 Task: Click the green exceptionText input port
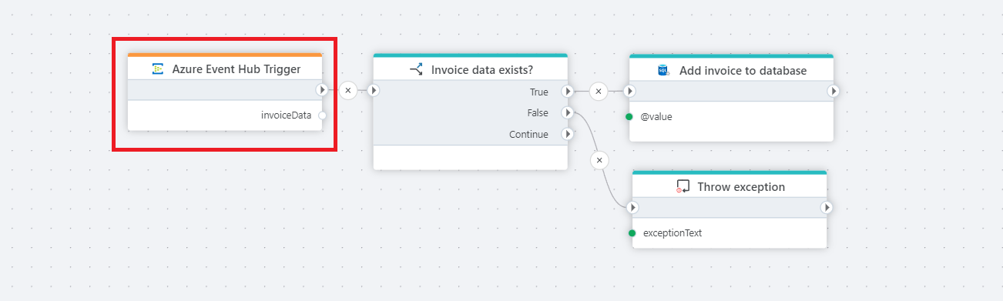(632, 232)
